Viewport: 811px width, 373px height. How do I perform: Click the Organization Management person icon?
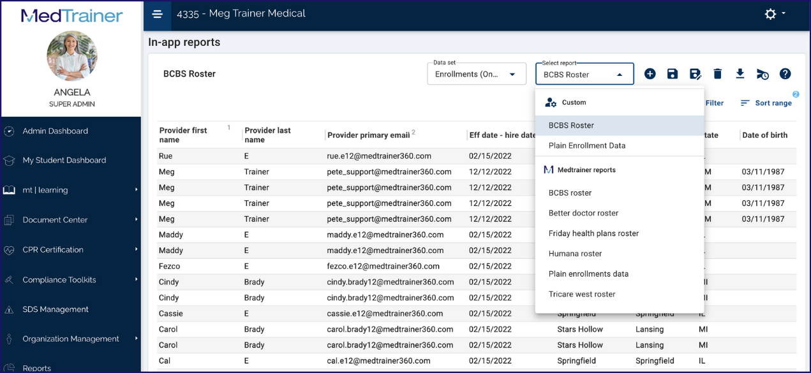point(9,339)
